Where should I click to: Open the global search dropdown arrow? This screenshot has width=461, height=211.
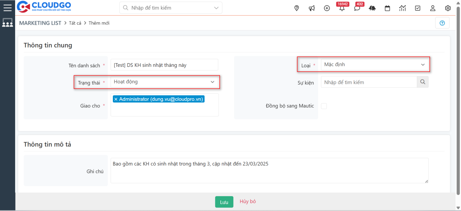point(216,7)
